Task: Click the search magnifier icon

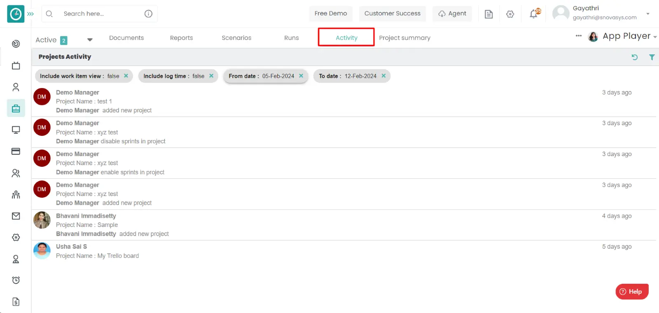Action: [x=49, y=14]
